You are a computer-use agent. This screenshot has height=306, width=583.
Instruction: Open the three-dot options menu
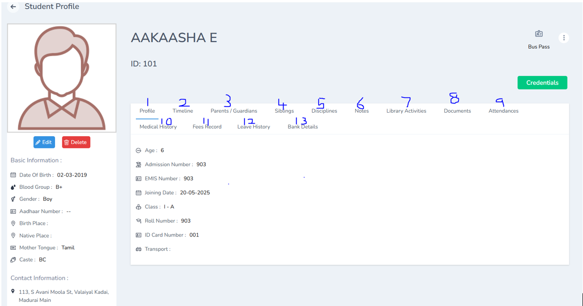click(x=563, y=38)
